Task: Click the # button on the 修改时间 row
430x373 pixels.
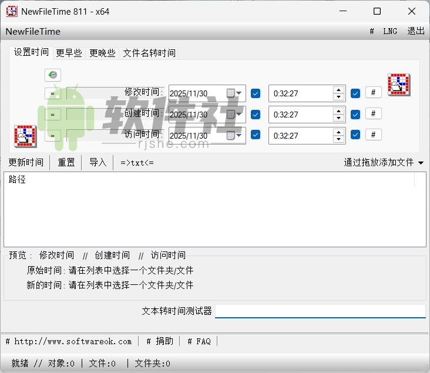Action: [x=373, y=92]
